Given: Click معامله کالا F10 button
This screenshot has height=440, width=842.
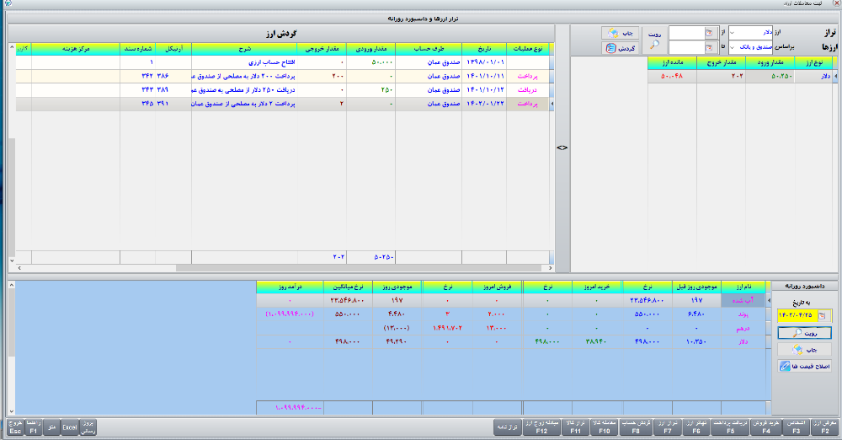Looking at the screenshot, I should [x=604, y=427].
